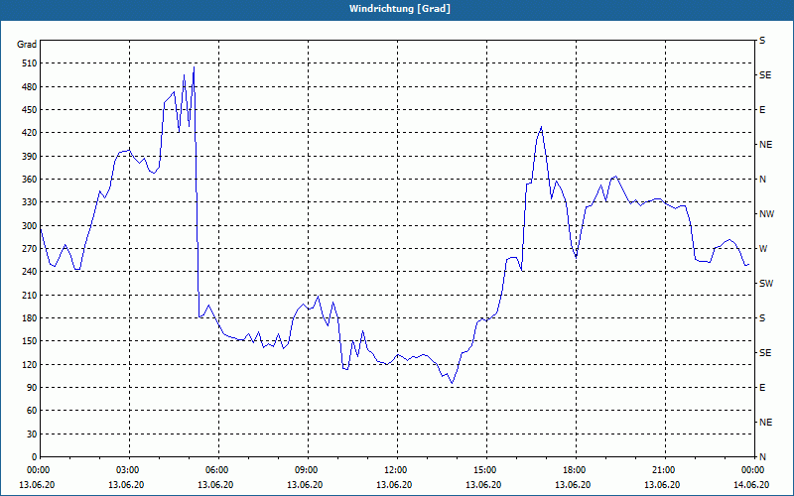Select the S compass label level with 180
The height and width of the screenshot is (496, 794).
click(x=762, y=317)
